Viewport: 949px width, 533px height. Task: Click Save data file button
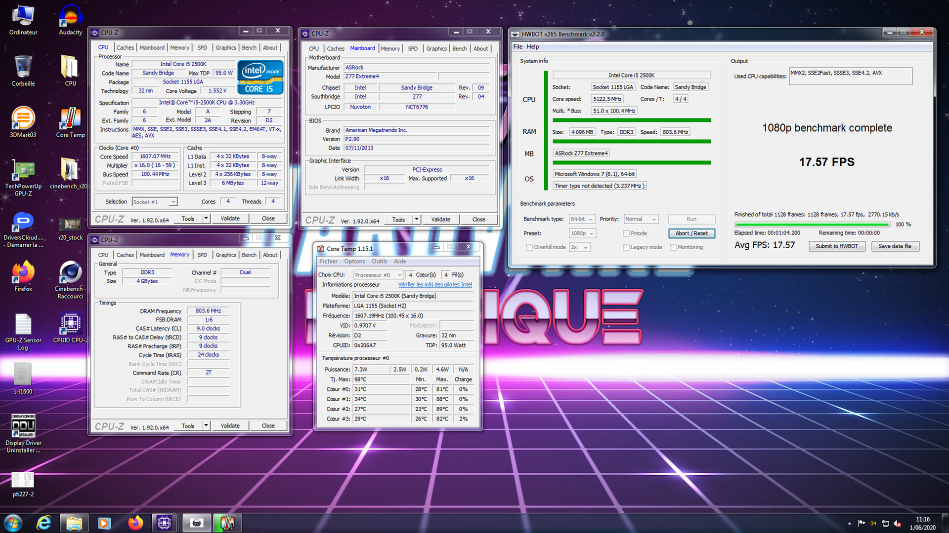895,246
